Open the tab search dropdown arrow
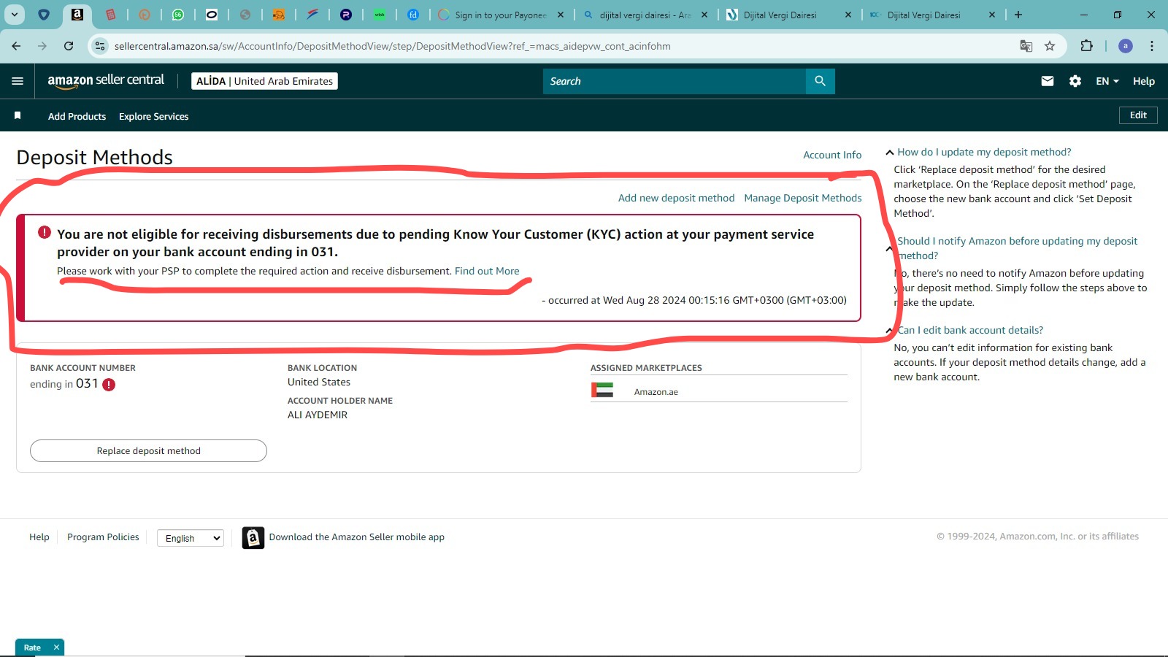 coord(15,15)
